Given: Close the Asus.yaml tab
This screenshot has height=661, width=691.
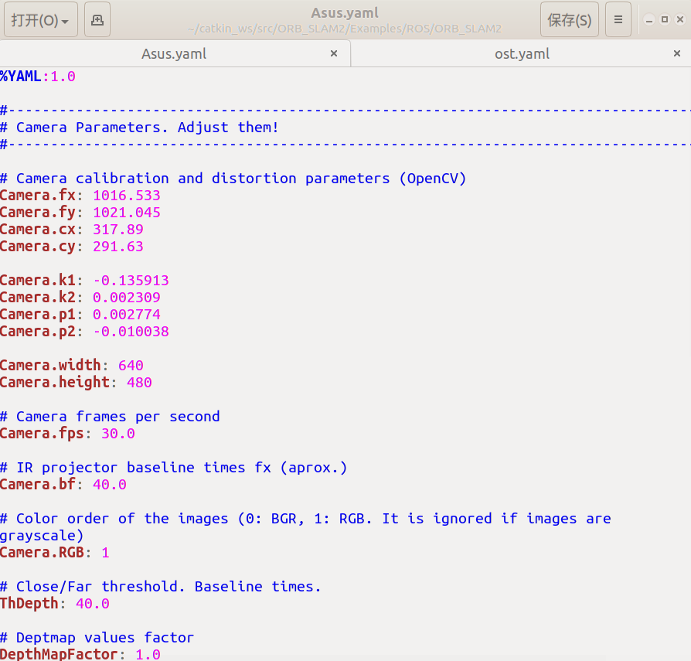Looking at the screenshot, I should pos(334,54).
